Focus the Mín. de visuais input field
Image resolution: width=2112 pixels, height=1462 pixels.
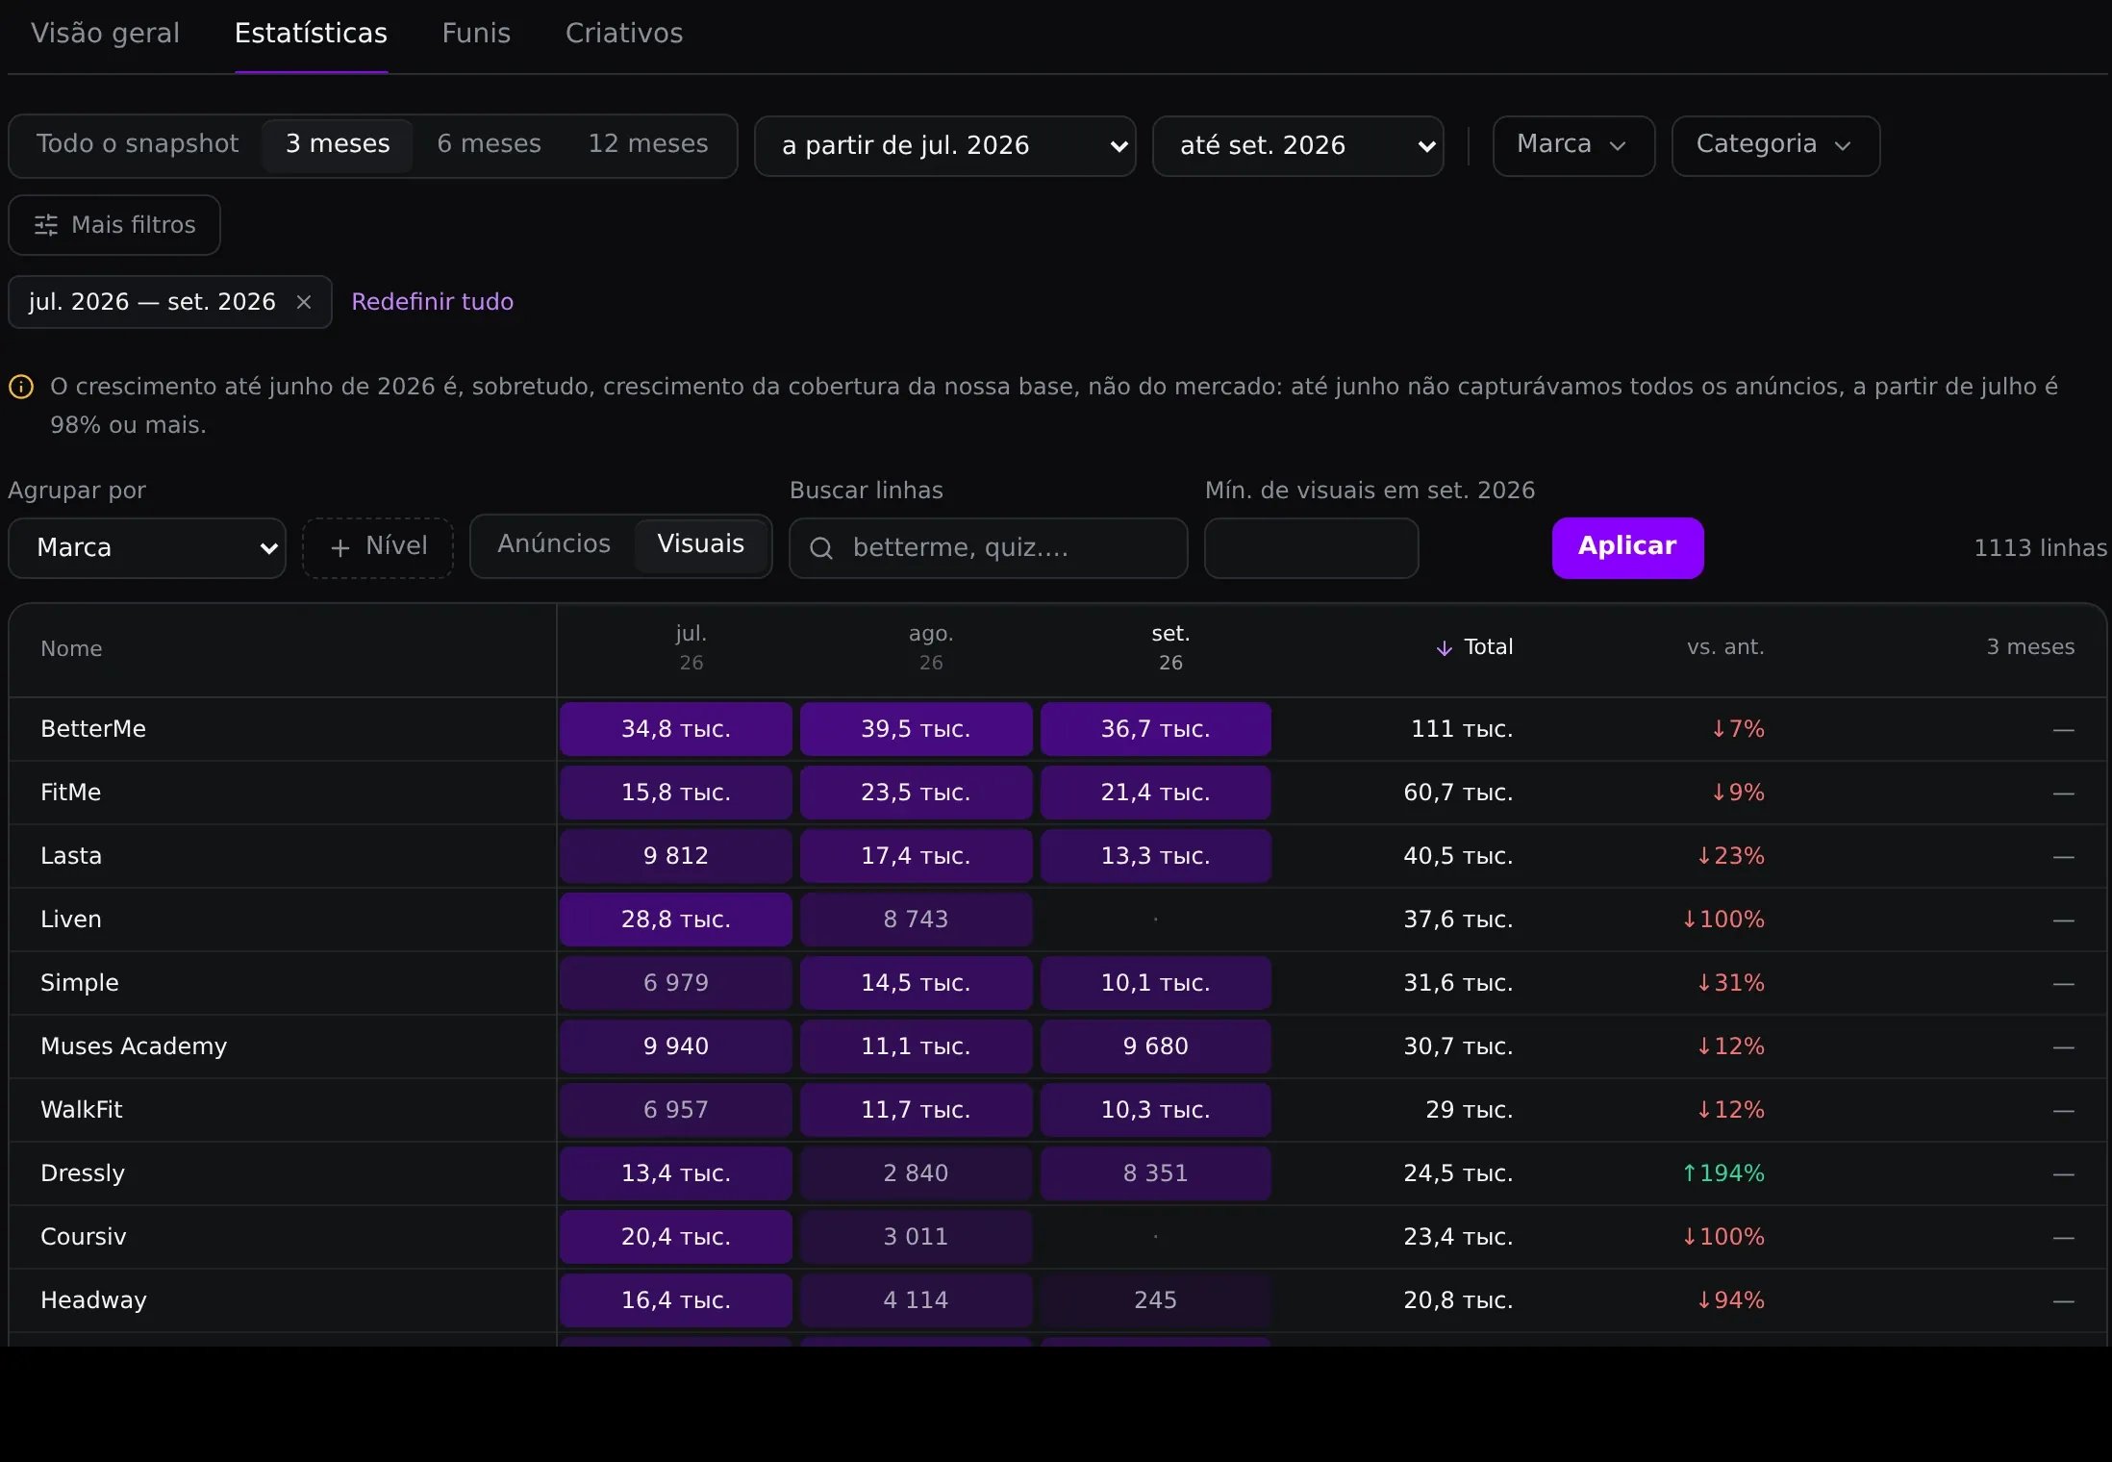point(1311,548)
